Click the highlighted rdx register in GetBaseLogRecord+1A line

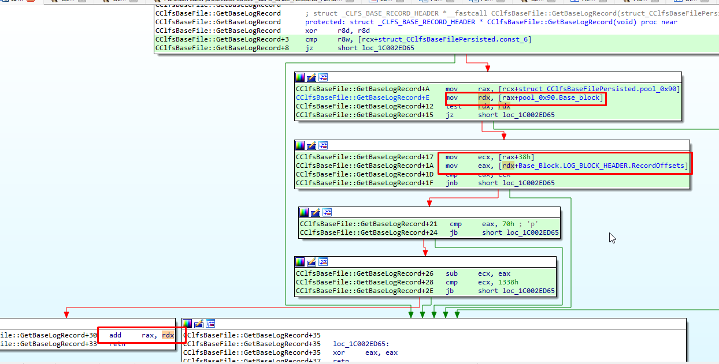click(509, 166)
